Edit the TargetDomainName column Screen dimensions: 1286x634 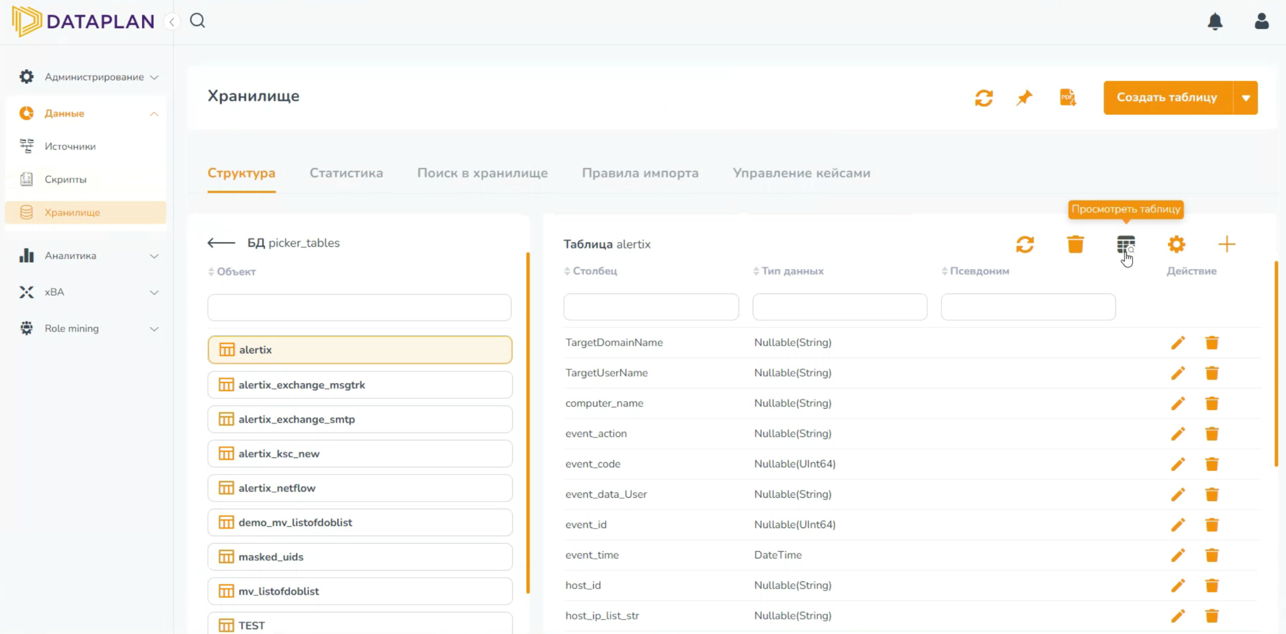pyautogui.click(x=1178, y=343)
